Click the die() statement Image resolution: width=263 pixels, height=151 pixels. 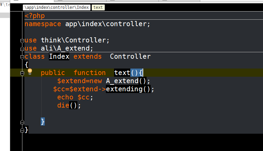69,106
